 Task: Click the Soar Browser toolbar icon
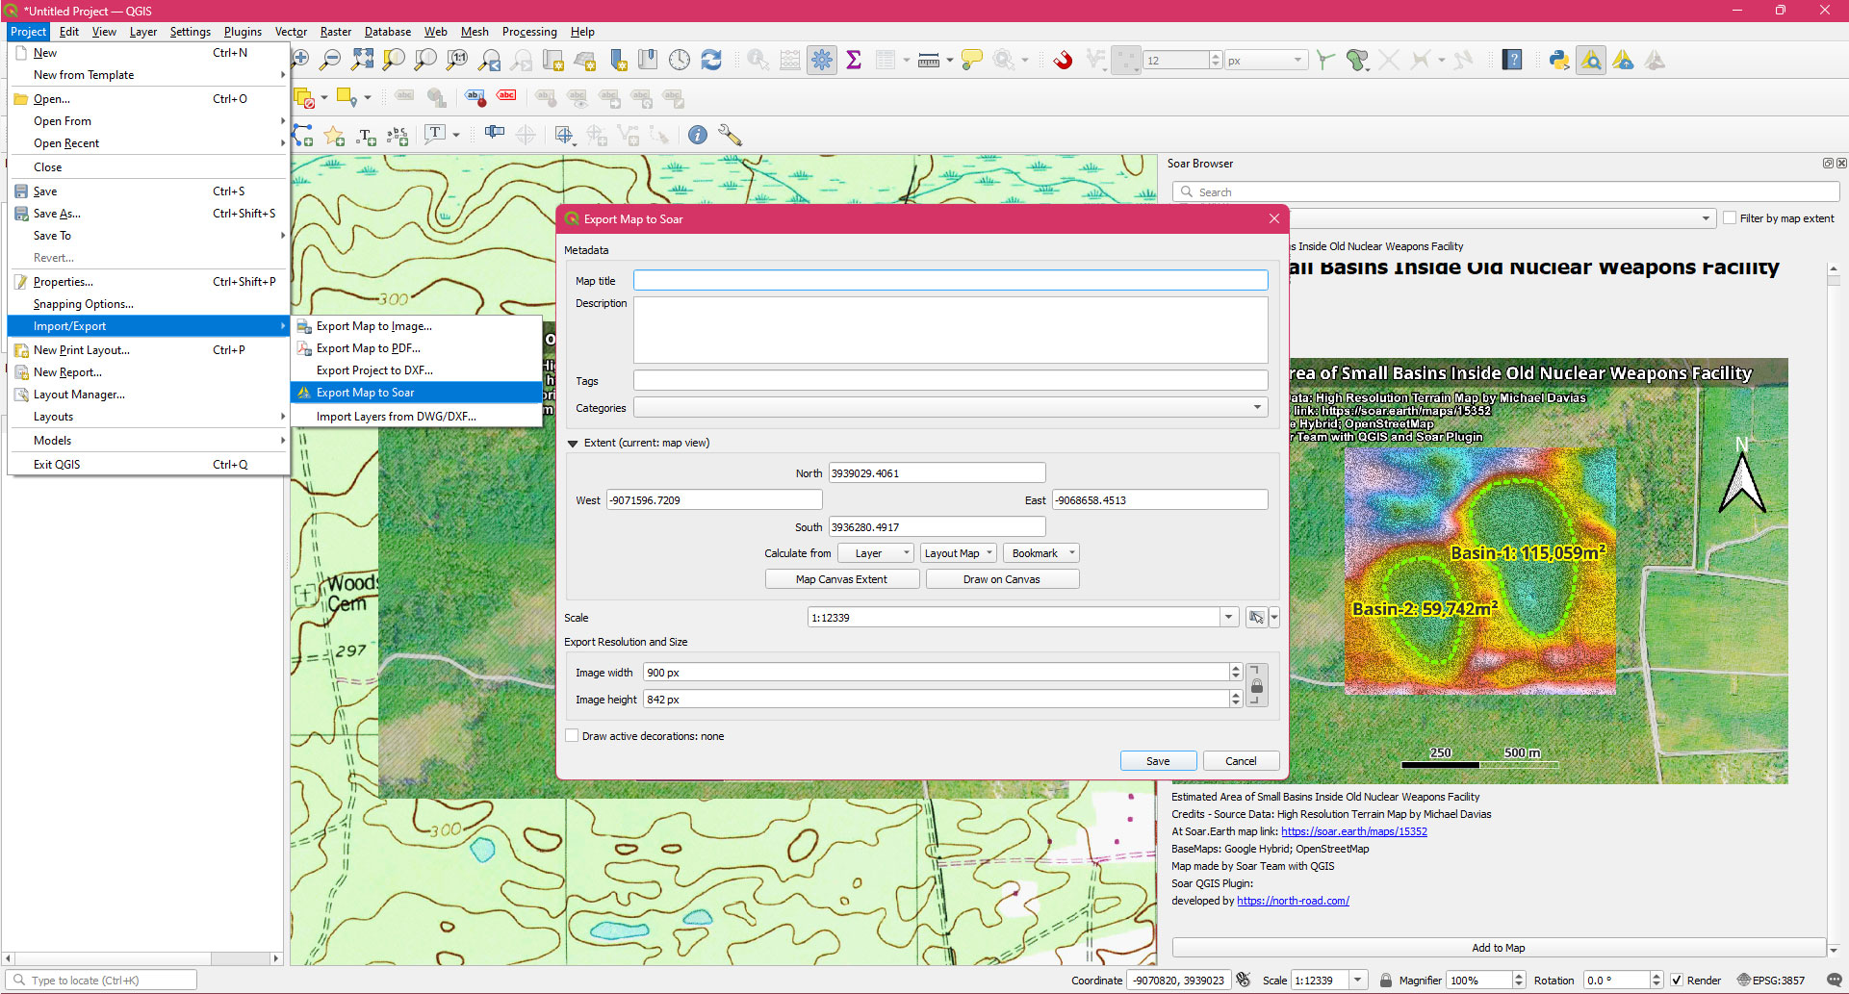1591,61
